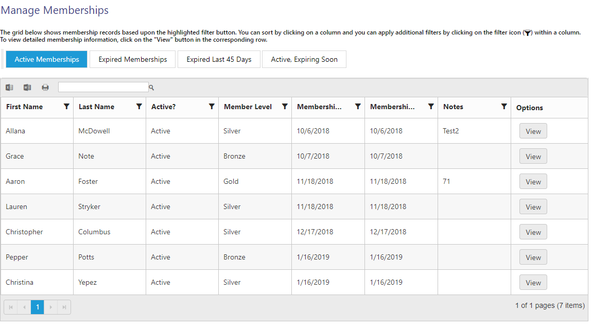This screenshot has width=592, height=328.
Task: Filter the Member Level column
Action: click(x=284, y=107)
